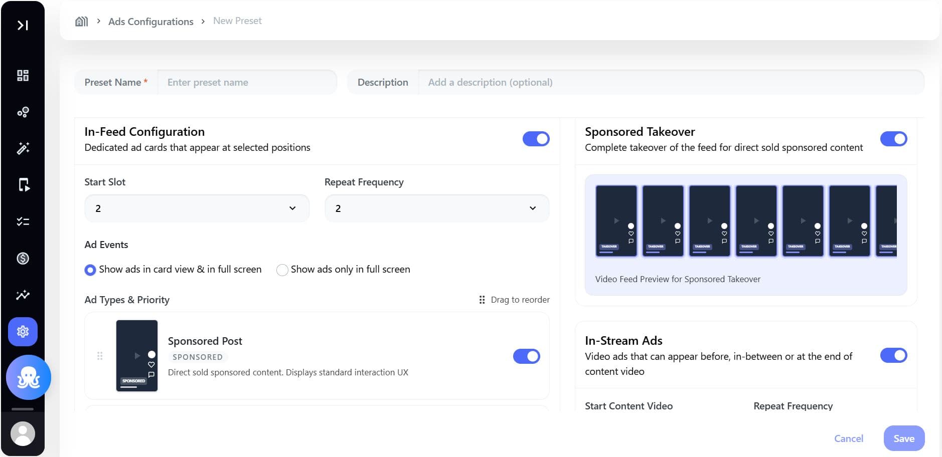Toggle the In-Stream Ads switch
Image resolution: width=942 pixels, height=457 pixels.
(893, 355)
